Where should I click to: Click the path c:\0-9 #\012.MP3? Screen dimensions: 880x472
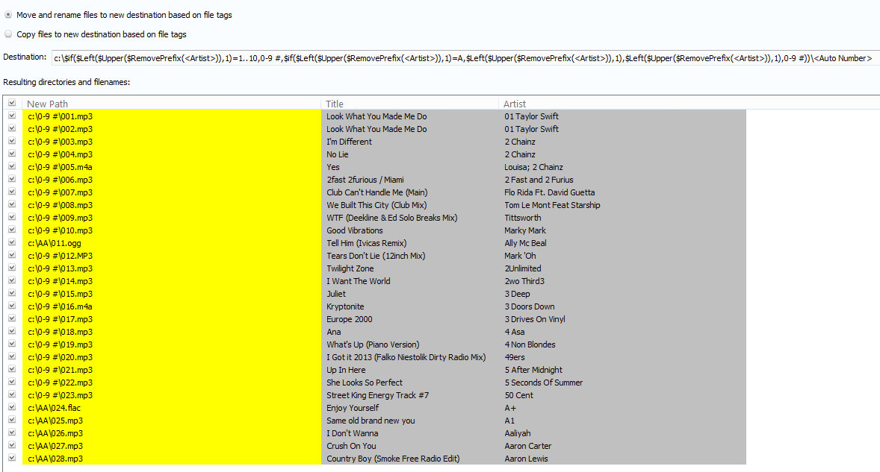pos(61,256)
